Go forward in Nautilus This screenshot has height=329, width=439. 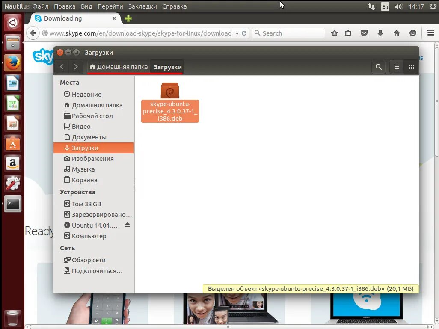pos(76,67)
